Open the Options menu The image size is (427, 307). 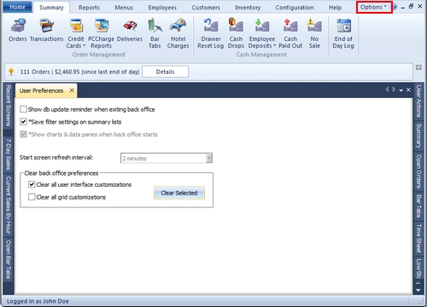(x=374, y=7)
